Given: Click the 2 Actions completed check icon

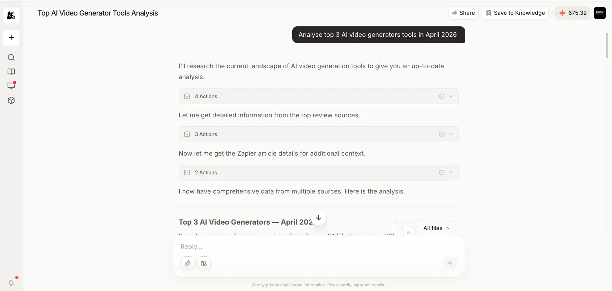Looking at the screenshot, I should pyautogui.click(x=442, y=173).
